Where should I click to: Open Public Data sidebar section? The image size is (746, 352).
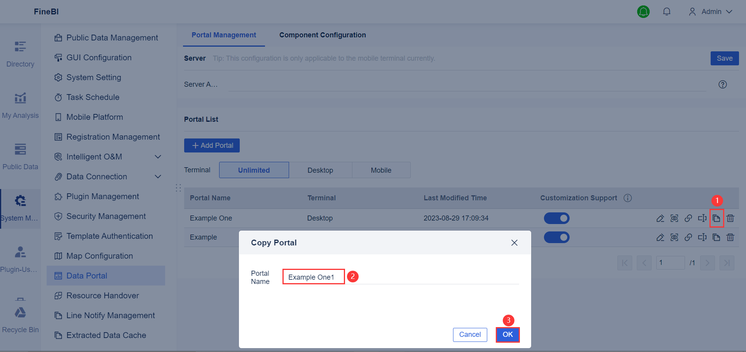(x=20, y=157)
